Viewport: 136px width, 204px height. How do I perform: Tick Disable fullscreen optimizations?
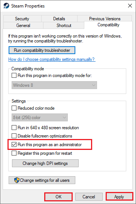point(14,136)
